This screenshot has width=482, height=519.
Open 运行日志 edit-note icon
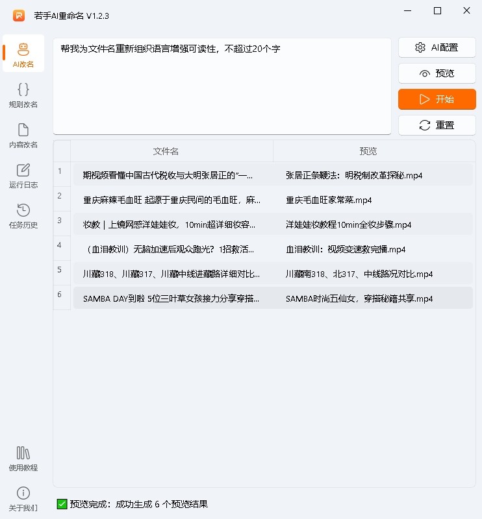point(23,170)
